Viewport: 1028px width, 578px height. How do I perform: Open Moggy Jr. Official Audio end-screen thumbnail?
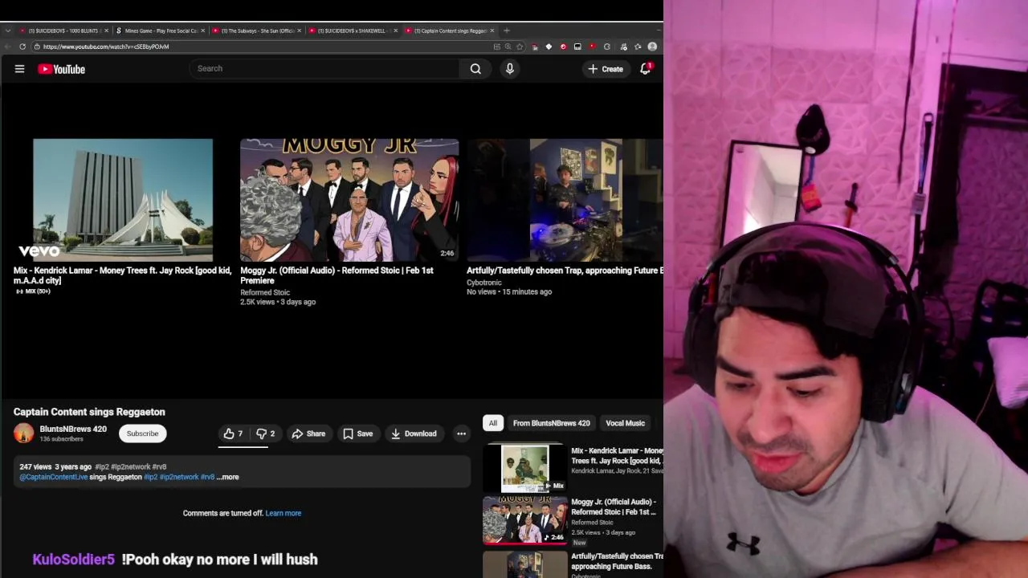(349, 200)
